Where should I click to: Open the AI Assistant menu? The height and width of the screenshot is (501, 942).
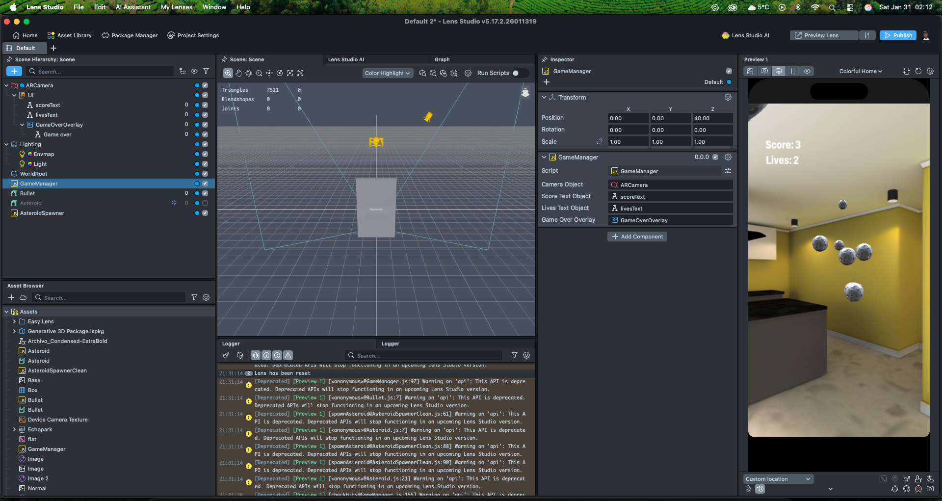(133, 7)
